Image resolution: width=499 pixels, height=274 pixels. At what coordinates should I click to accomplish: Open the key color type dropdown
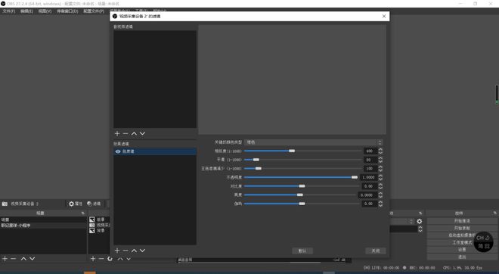click(313, 142)
